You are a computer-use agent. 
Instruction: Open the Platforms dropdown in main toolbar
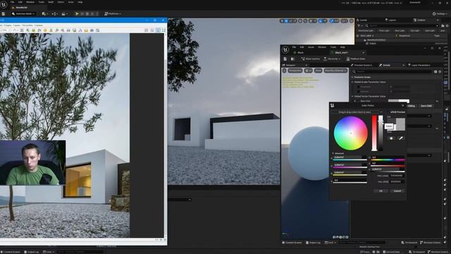113,13
